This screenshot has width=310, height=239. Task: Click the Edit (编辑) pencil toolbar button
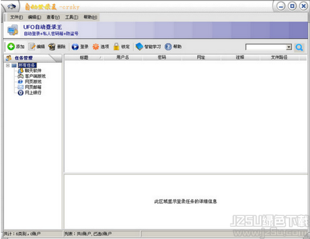click(37, 47)
